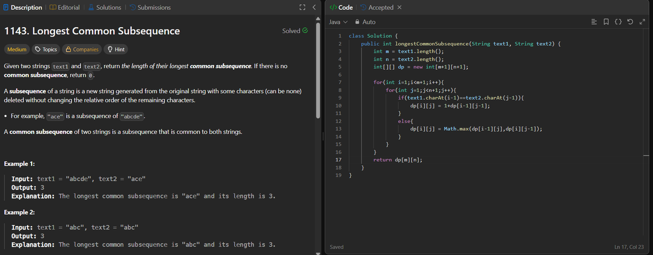Viewport: 653px width, 255px height.
Task: Click the curly braces icon
Action: click(618, 22)
